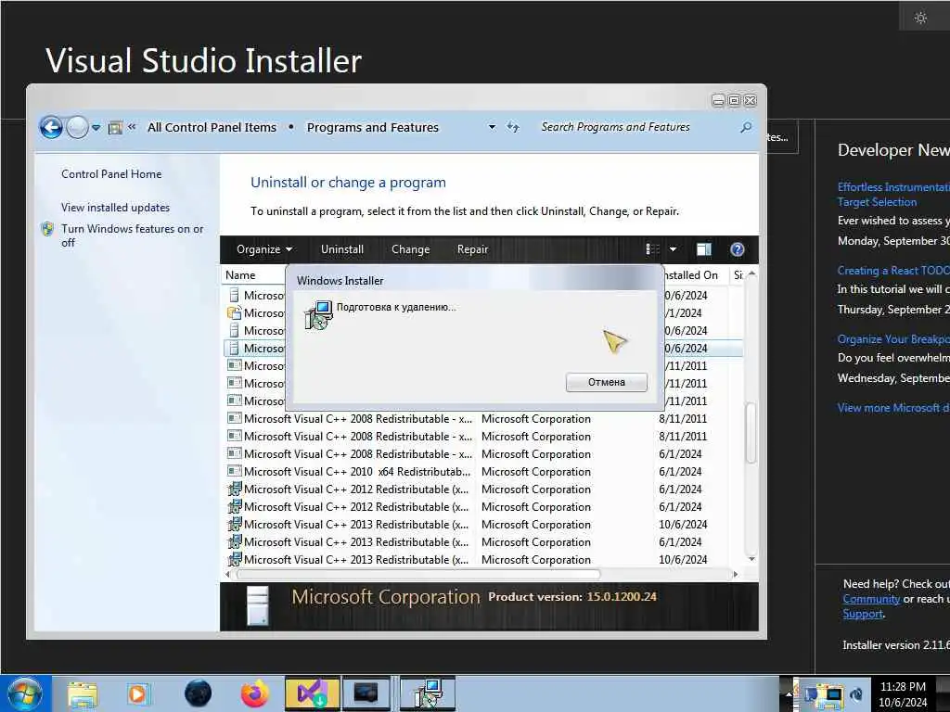Click the program icon in the details pane
This screenshot has height=712, width=950.
point(258,605)
